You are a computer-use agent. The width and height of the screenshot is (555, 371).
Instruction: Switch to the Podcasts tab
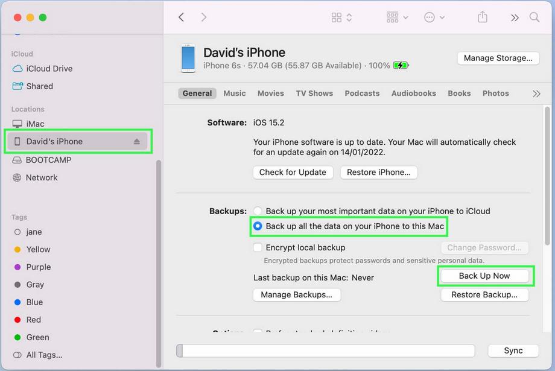[x=362, y=94]
